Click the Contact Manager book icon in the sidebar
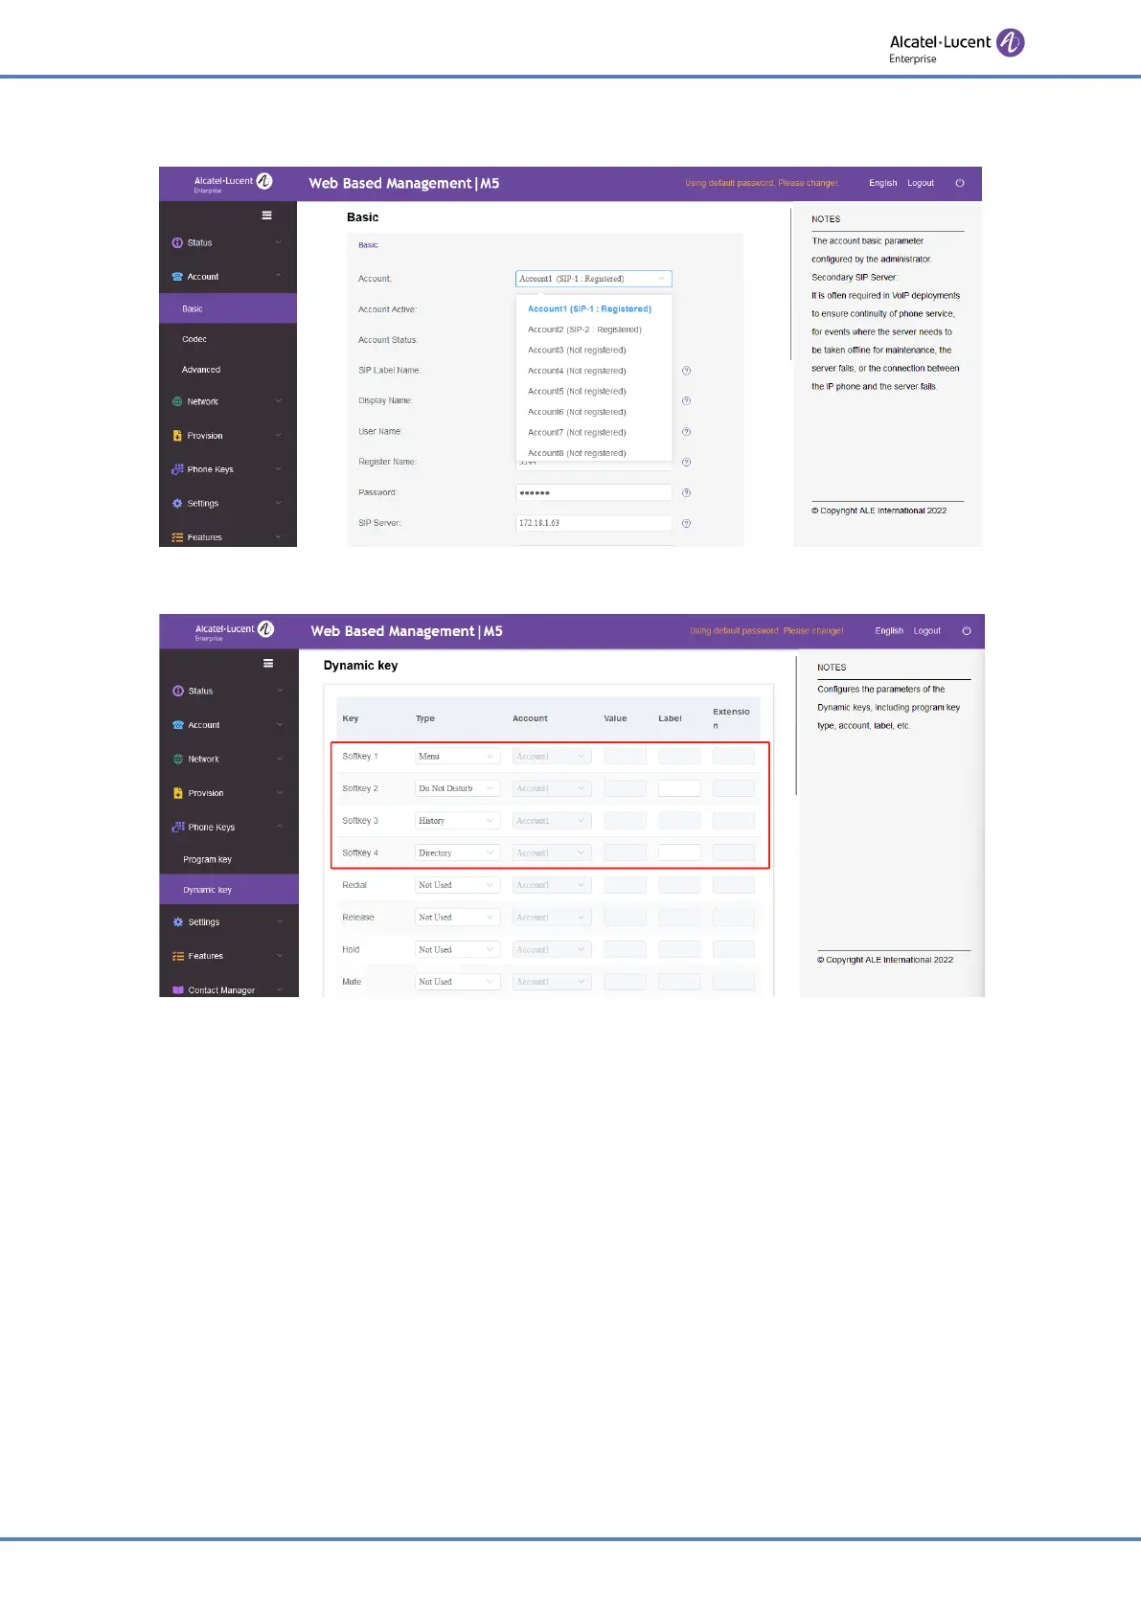This screenshot has width=1141, height=1613. [178, 990]
